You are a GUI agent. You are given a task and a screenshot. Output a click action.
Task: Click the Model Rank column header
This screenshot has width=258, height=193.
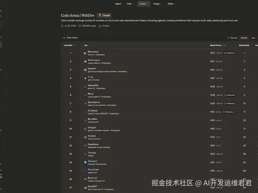244,45
